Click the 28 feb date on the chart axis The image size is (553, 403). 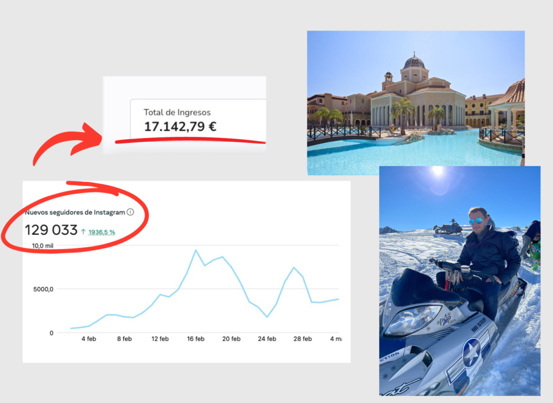[x=302, y=339]
